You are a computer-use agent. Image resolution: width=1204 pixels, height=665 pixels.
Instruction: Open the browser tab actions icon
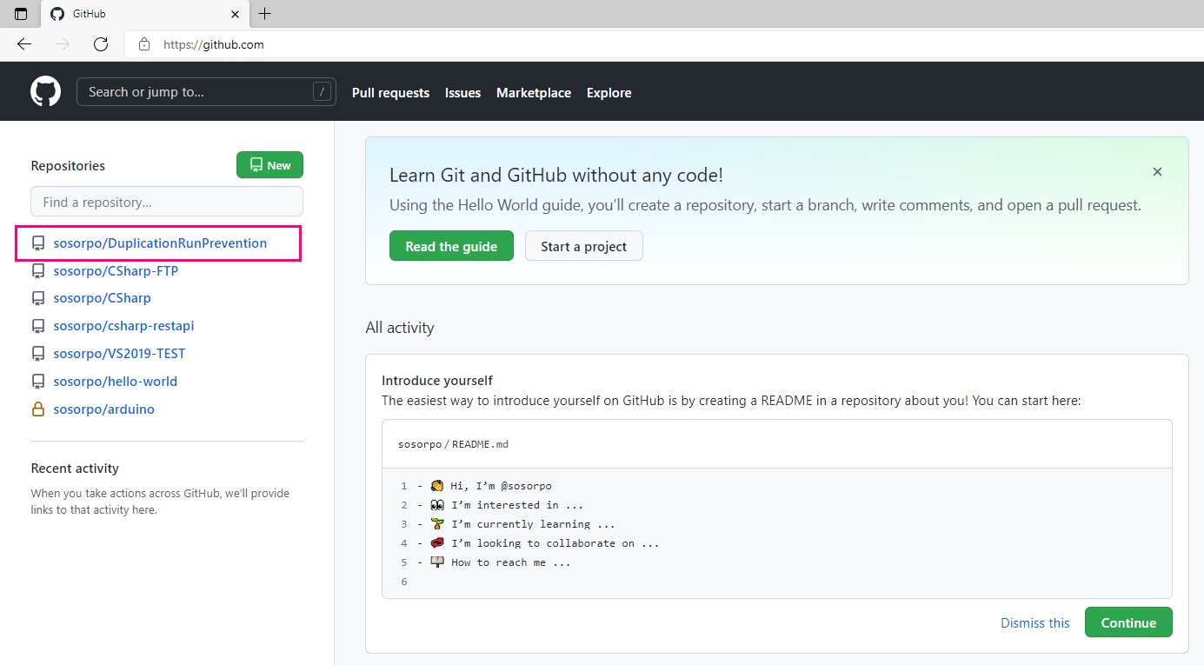(21, 14)
